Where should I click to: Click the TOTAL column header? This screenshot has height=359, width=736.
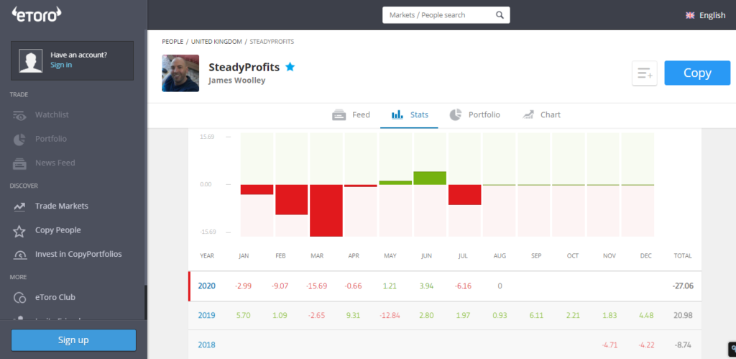[x=683, y=256]
